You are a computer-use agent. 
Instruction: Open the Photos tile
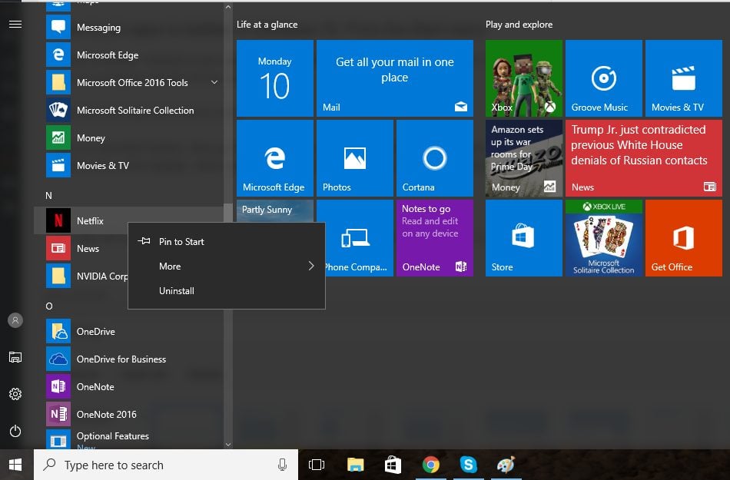[x=355, y=158]
